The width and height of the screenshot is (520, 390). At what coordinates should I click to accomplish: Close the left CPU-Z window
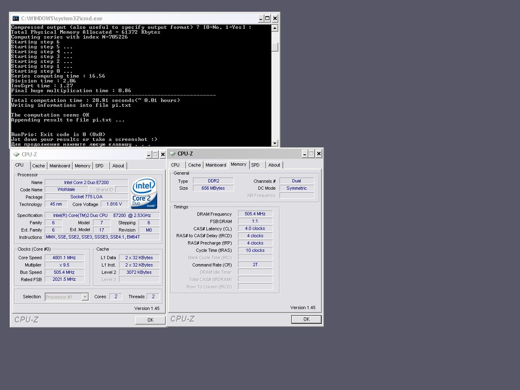pyautogui.click(x=163, y=154)
